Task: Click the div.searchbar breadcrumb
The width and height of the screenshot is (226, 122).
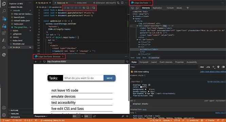Action: (154, 58)
